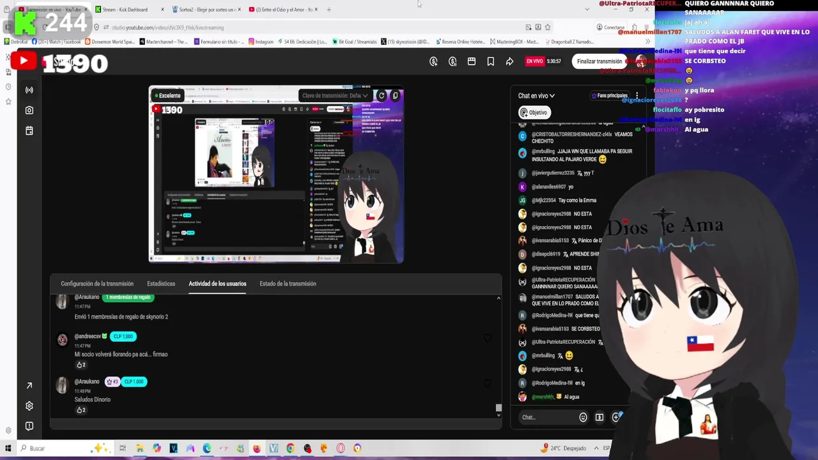Select 'Actividad de los usuarios' tab
818x460 pixels.
217,284
